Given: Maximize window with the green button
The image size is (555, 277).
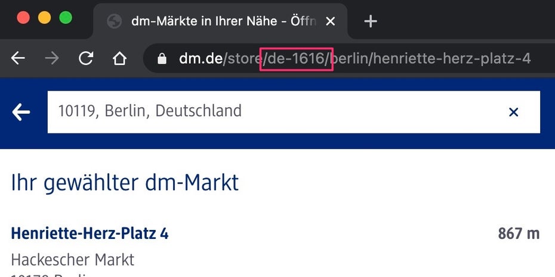Looking at the screenshot, I should [66, 18].
